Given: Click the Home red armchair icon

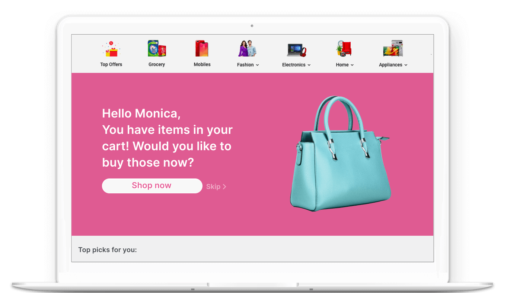Looking at the screenshot, I should tap(344, 48).
